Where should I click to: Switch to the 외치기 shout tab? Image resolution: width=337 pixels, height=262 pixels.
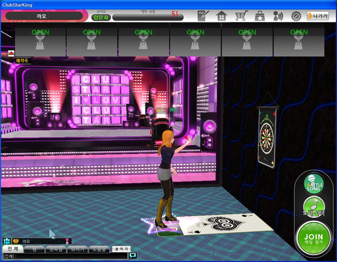point(77,249)
